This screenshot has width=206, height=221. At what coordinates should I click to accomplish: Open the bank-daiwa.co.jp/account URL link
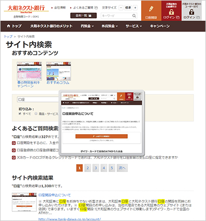pos(70,219)
